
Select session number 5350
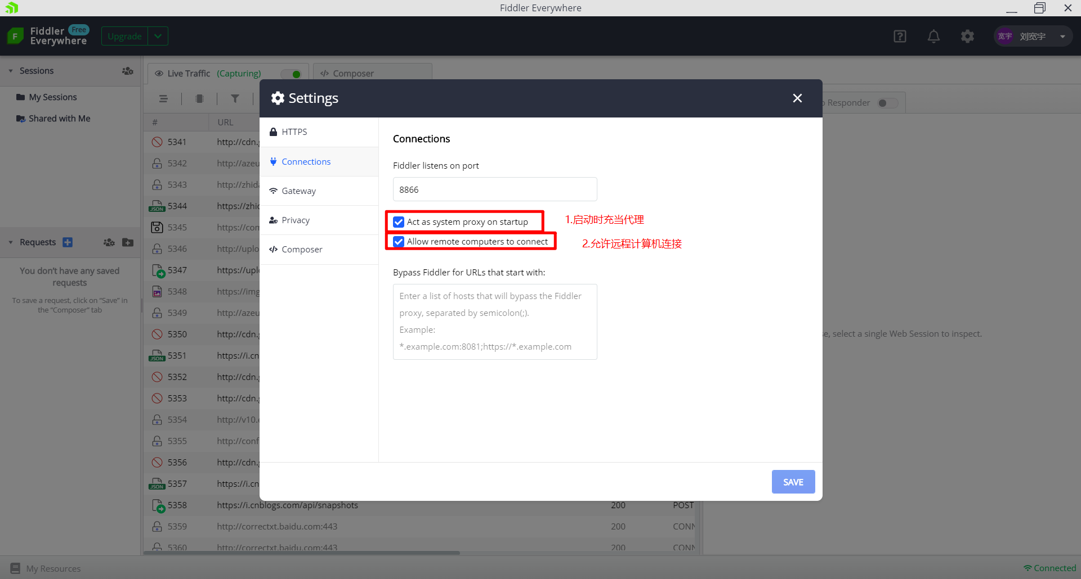177,334
